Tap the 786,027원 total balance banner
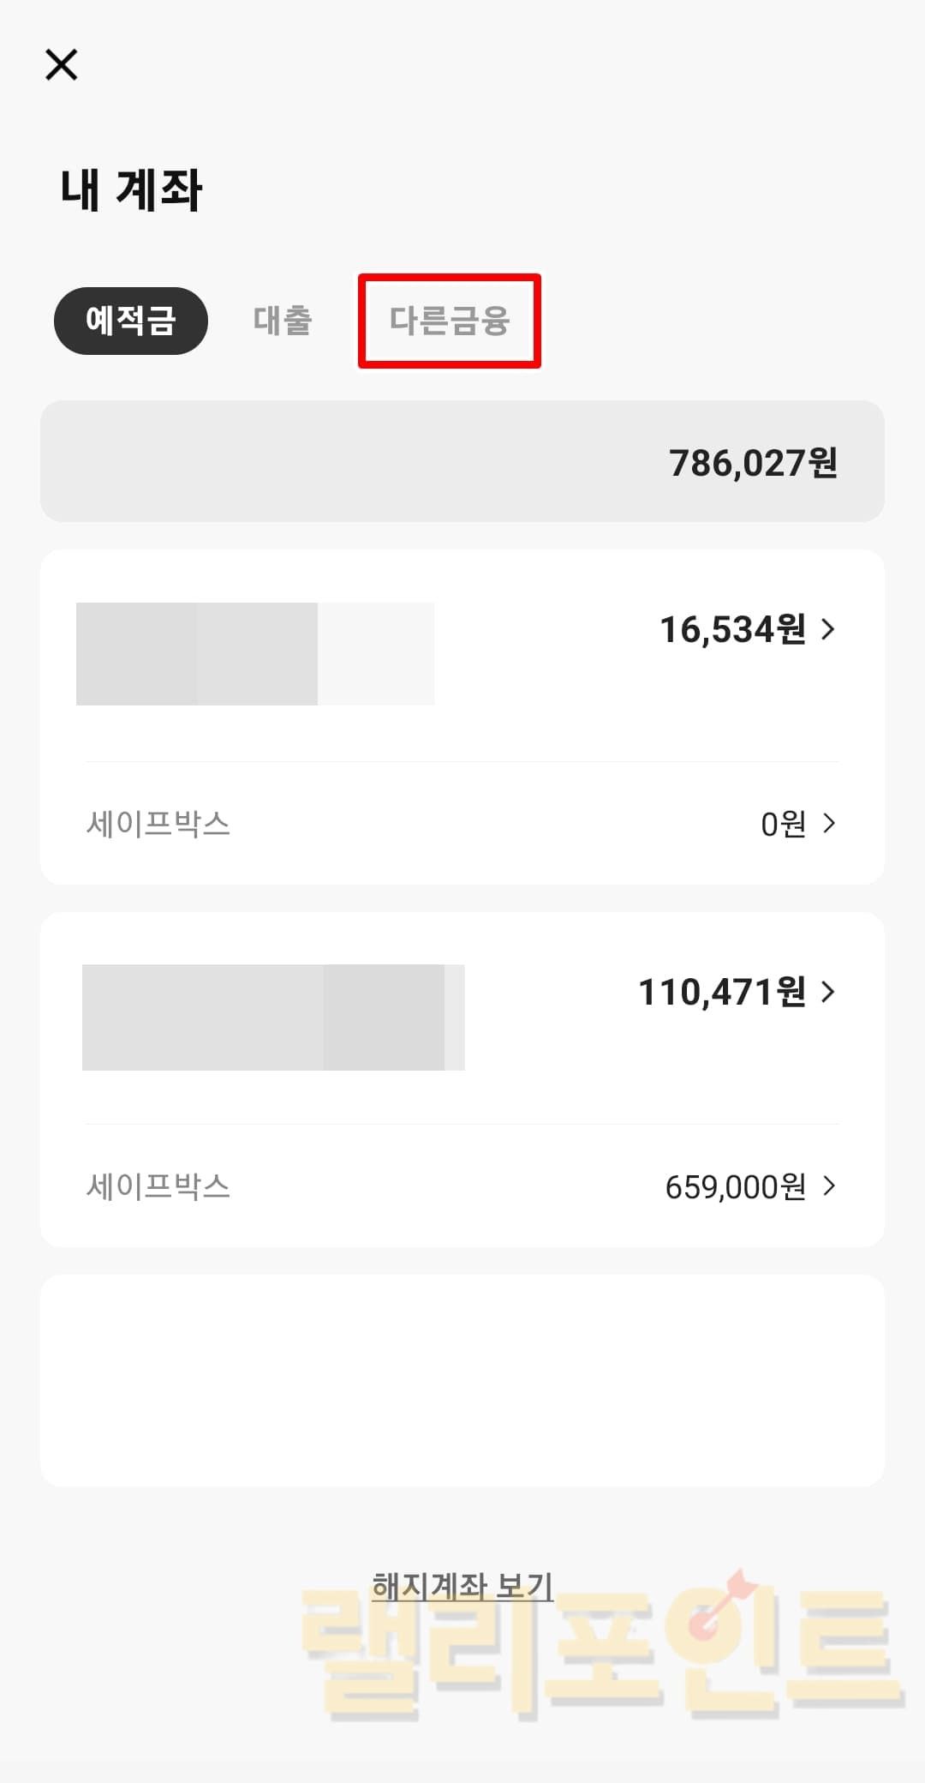The width and height of the screenshot is (925, 1783). [x=462, y=462]
